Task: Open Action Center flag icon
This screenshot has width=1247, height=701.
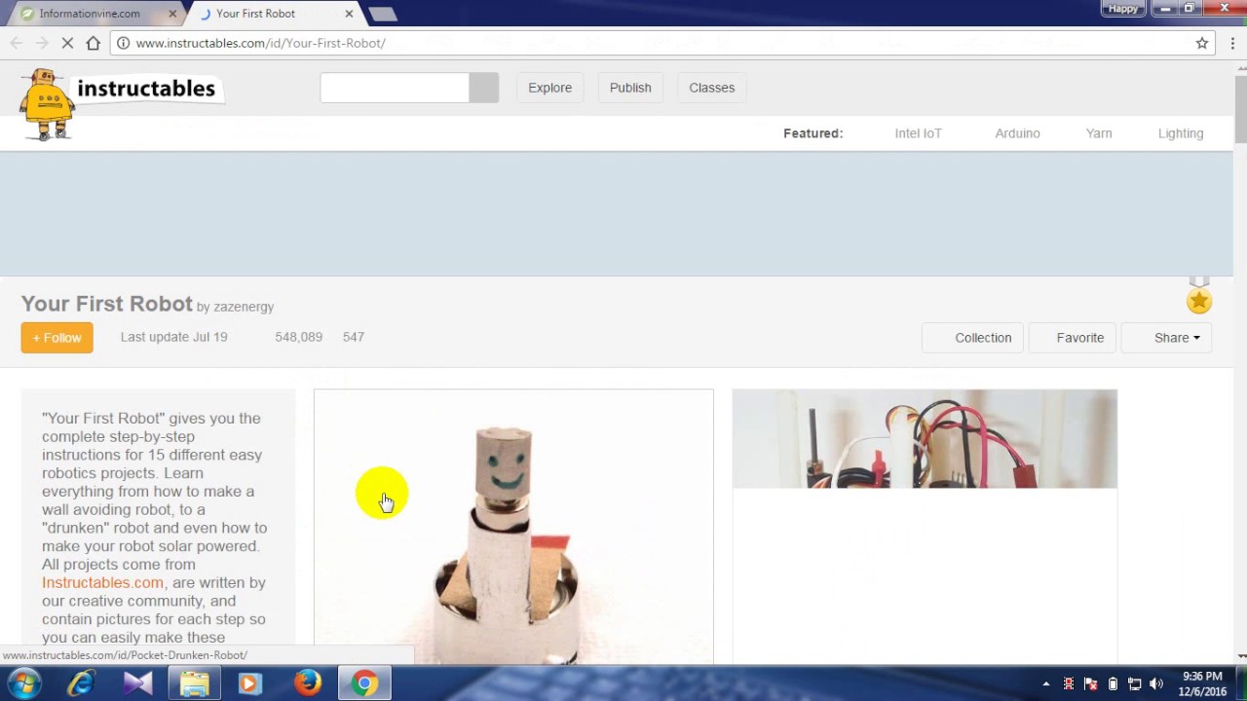Action: 1090,684
